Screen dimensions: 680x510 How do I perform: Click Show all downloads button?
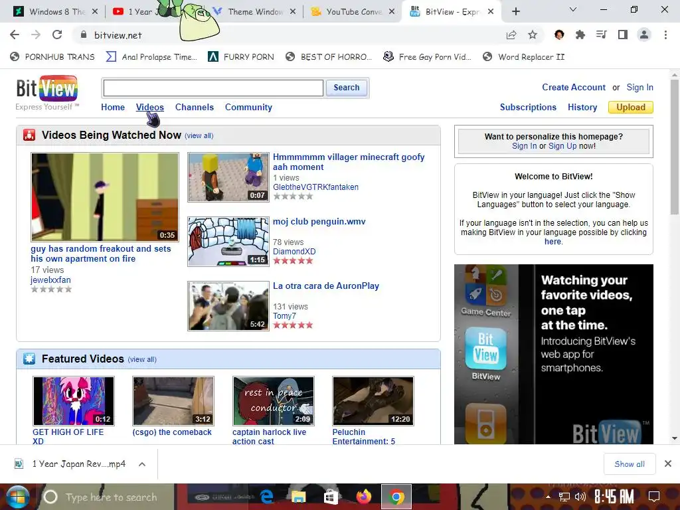tap(630, 464)
